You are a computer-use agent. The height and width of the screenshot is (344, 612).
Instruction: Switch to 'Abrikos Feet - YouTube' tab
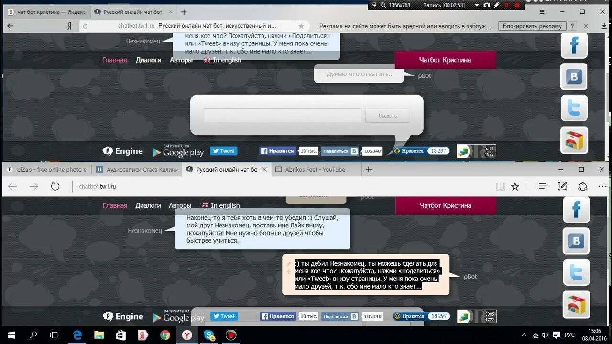pyautogui.click(x=316, y=169)
